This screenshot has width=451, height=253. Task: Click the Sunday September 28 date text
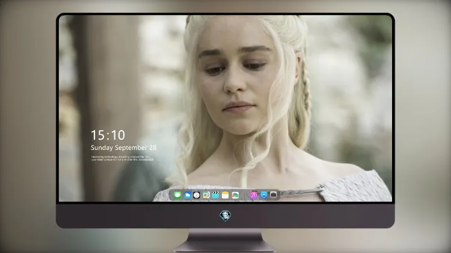pos(124,147)
